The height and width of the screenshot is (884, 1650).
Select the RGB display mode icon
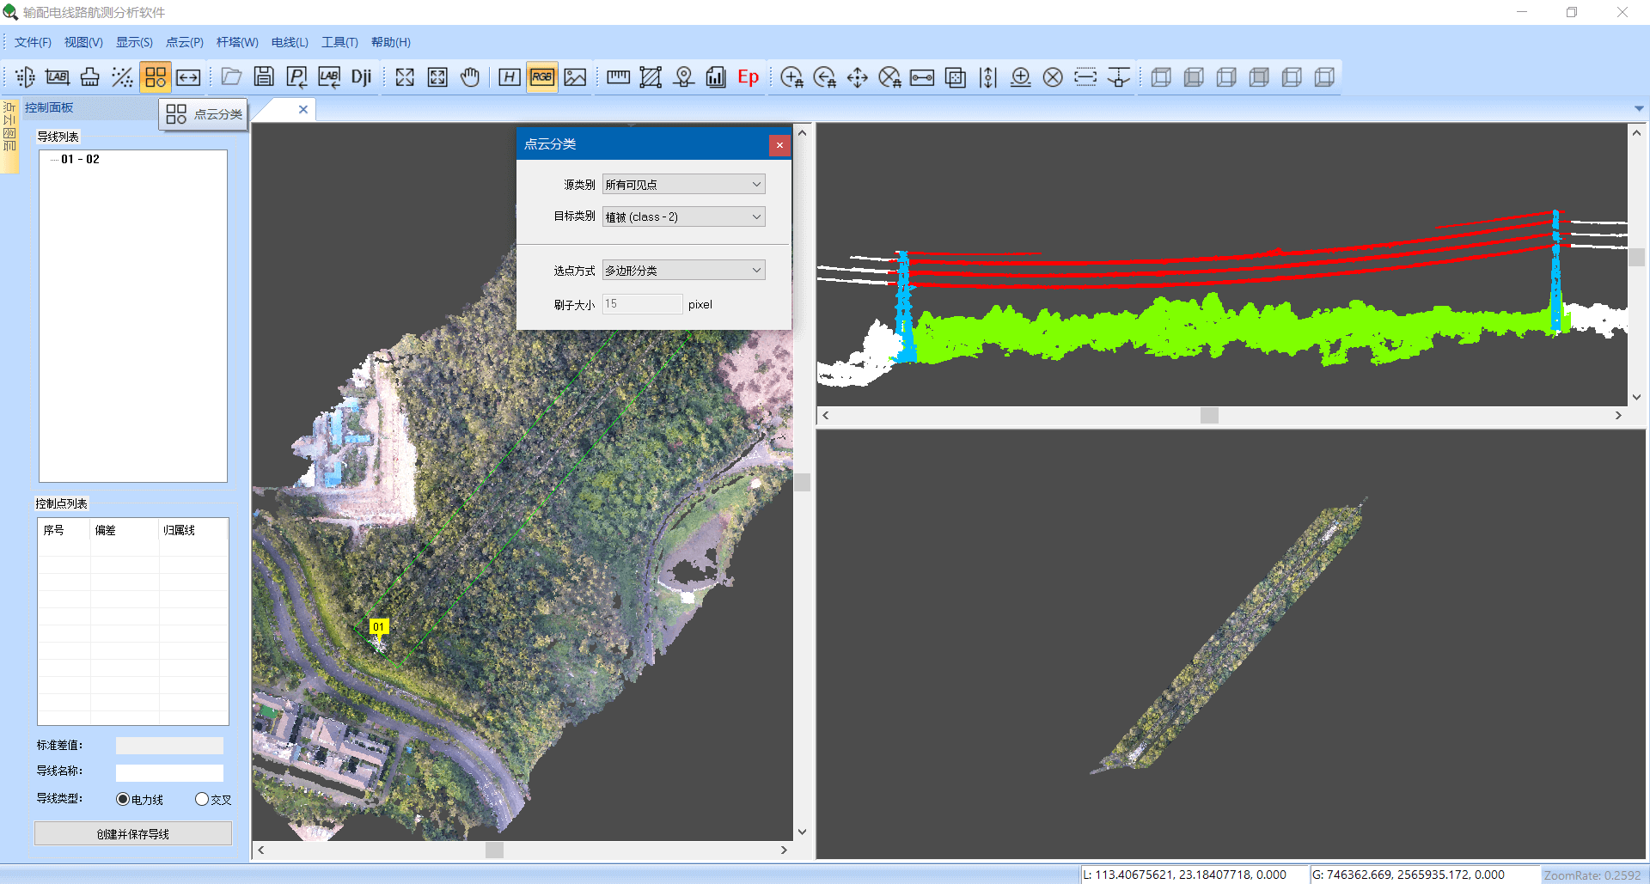coord(541,76)
